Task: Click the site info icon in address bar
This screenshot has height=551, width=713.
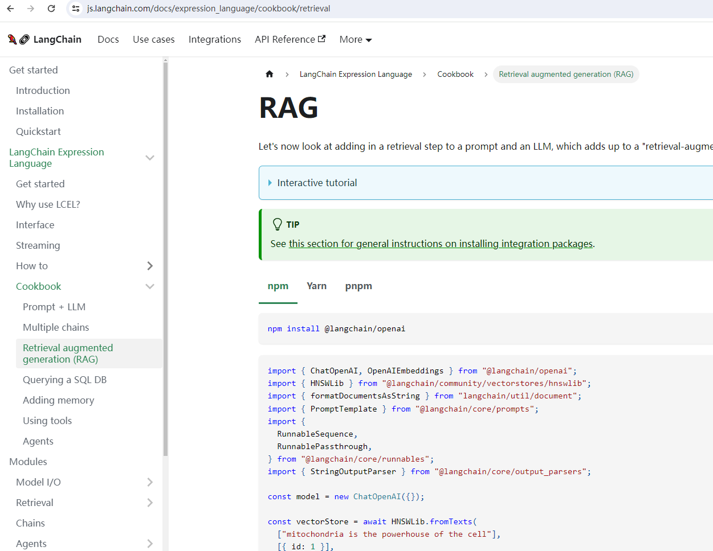Action: pyautogui.click(x=76, y=9)
